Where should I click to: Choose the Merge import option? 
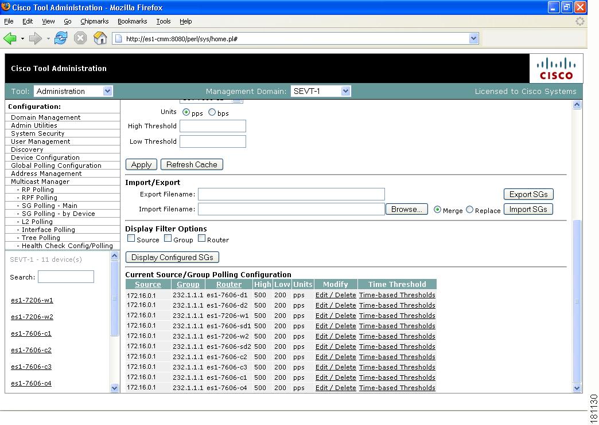(437, 210)
